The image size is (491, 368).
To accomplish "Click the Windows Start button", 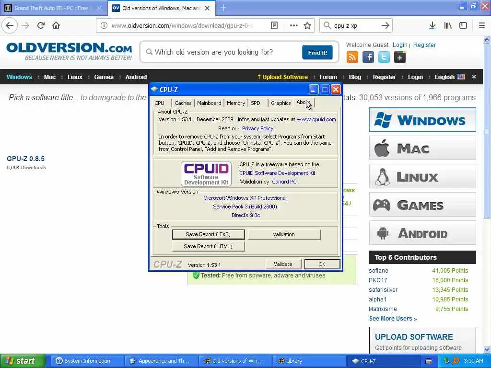I will coord(23,361).
